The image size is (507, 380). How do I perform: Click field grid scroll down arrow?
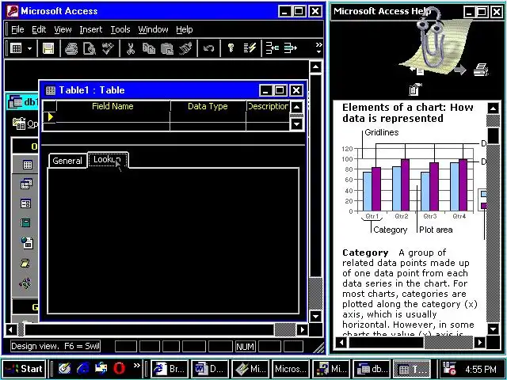[x=296, y=123]
